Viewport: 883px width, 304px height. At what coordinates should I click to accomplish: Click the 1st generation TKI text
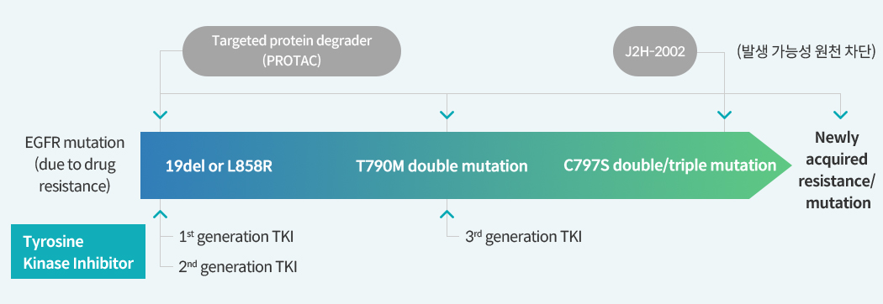[236, 237]
